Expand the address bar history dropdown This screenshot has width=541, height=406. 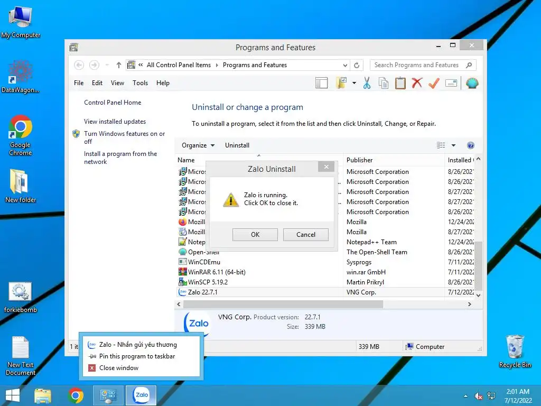(345, 65)
